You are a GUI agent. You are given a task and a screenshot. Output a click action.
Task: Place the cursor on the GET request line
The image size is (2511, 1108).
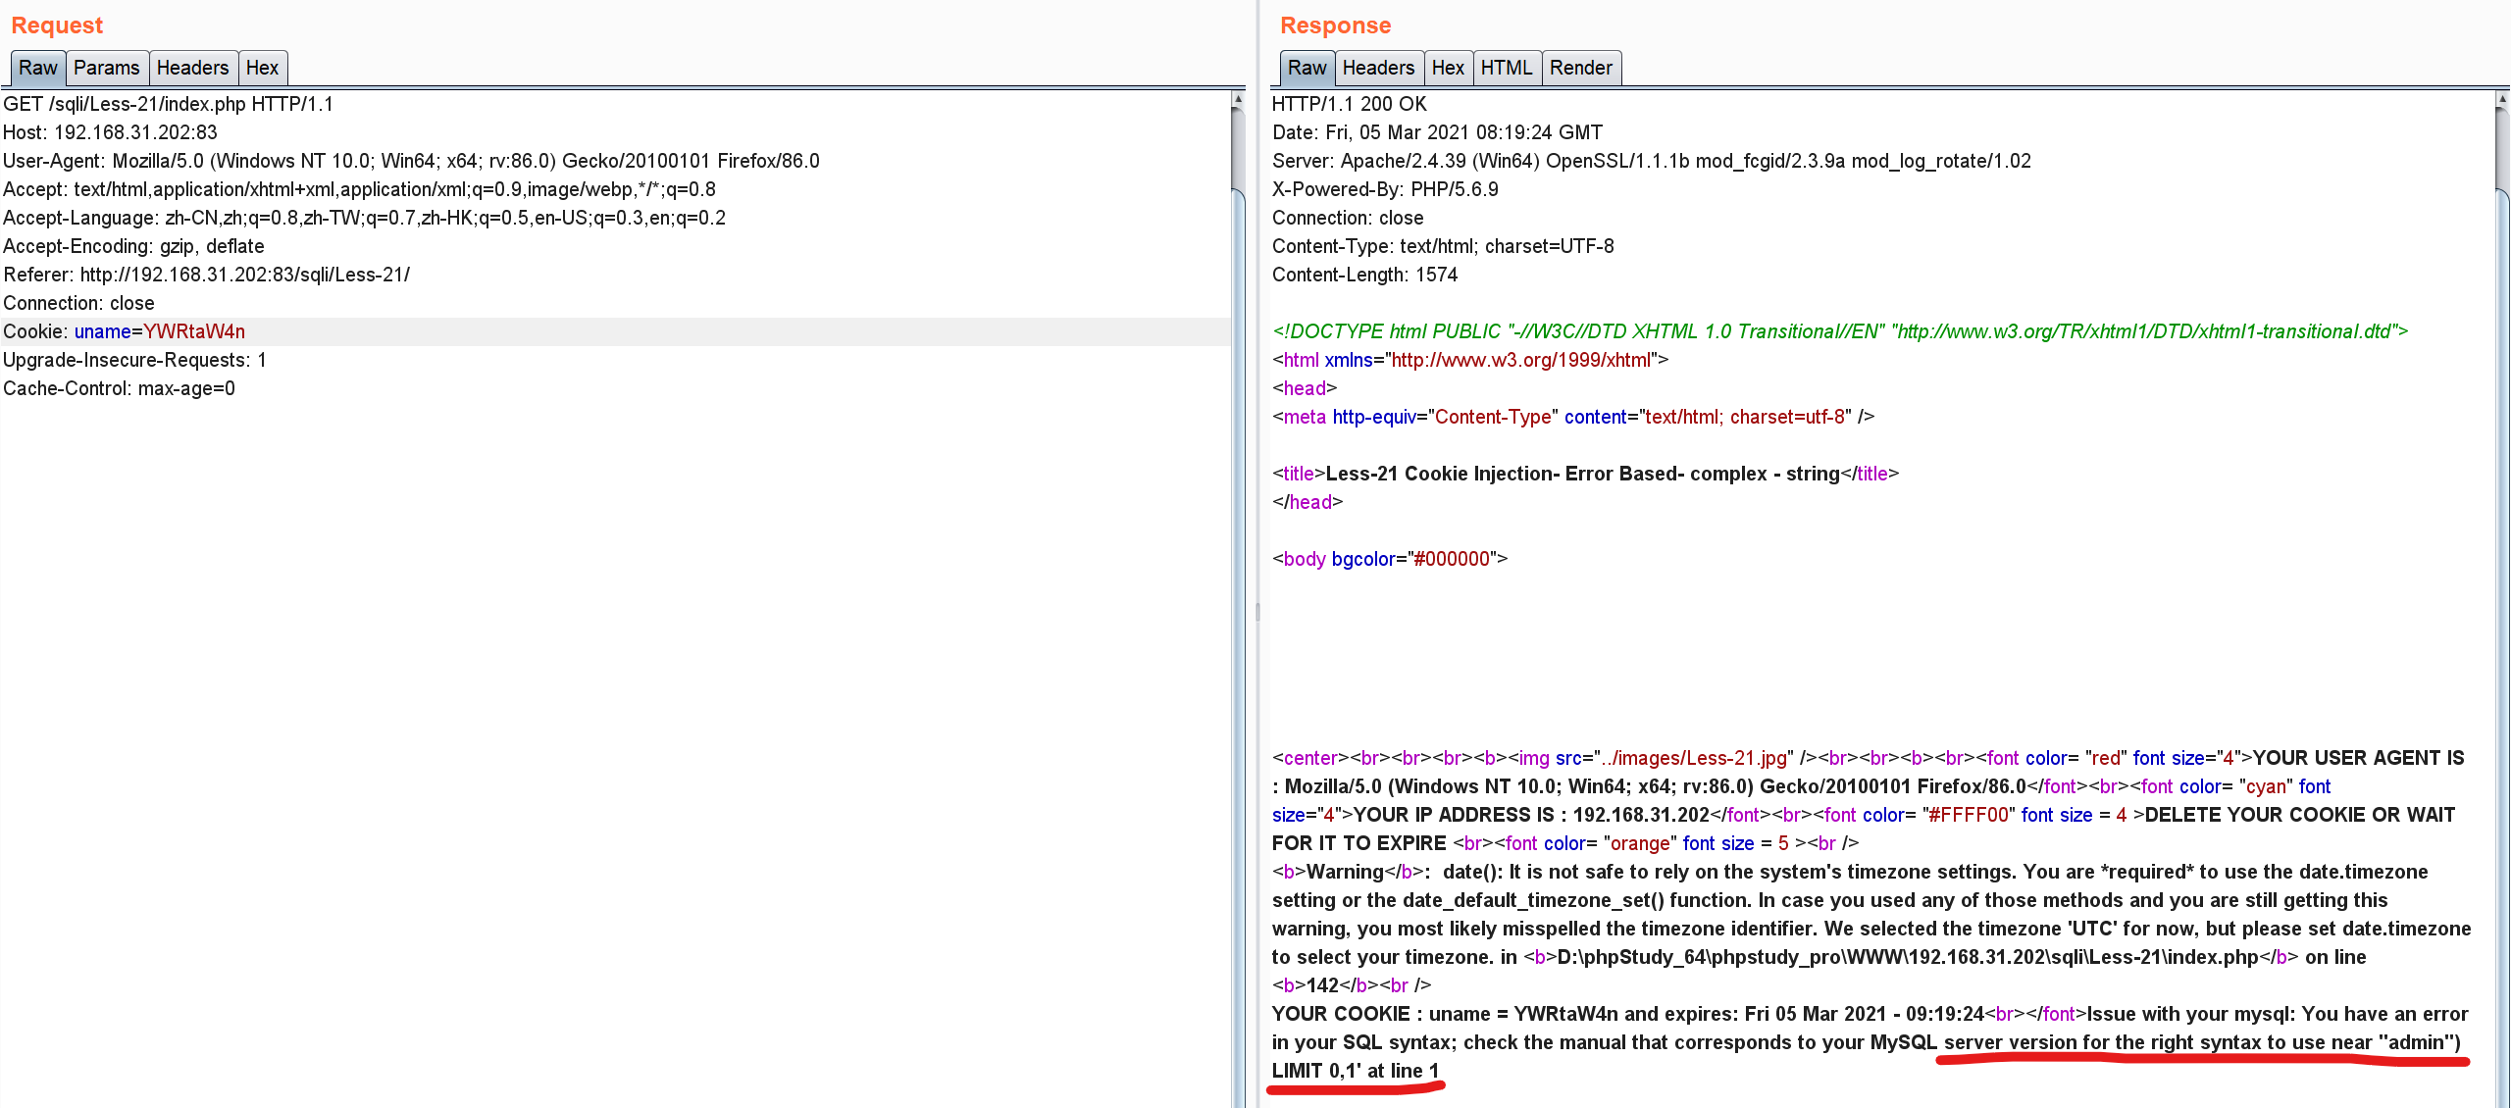pyautogui.click(x=168, y=104)
